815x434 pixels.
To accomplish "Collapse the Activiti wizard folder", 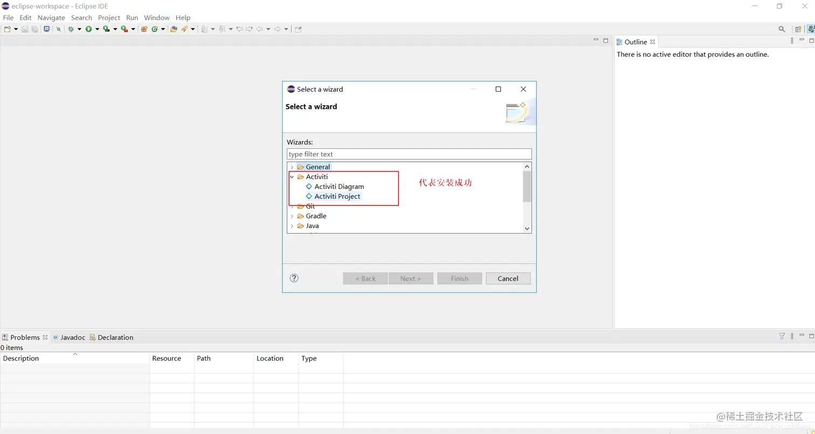I will click(x=292, y=177).
